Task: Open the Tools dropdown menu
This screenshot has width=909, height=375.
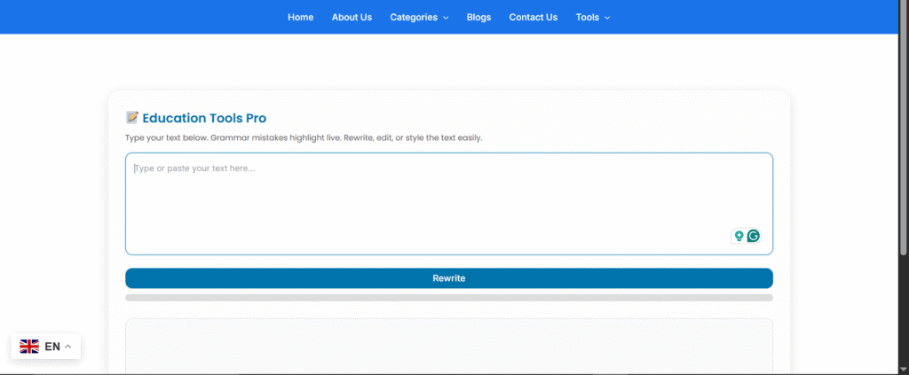Action: 587,17
